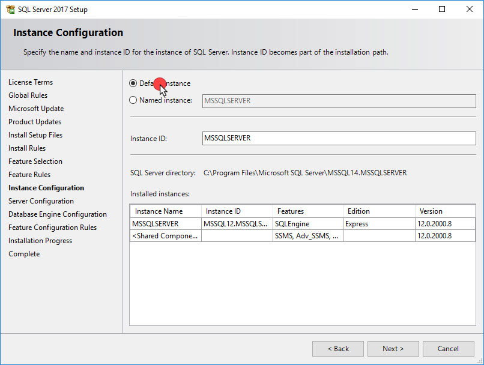Select the MSSQLSERVER instance name cell
The width and height of the screenshot is (484, 365).
pos(166,224)
